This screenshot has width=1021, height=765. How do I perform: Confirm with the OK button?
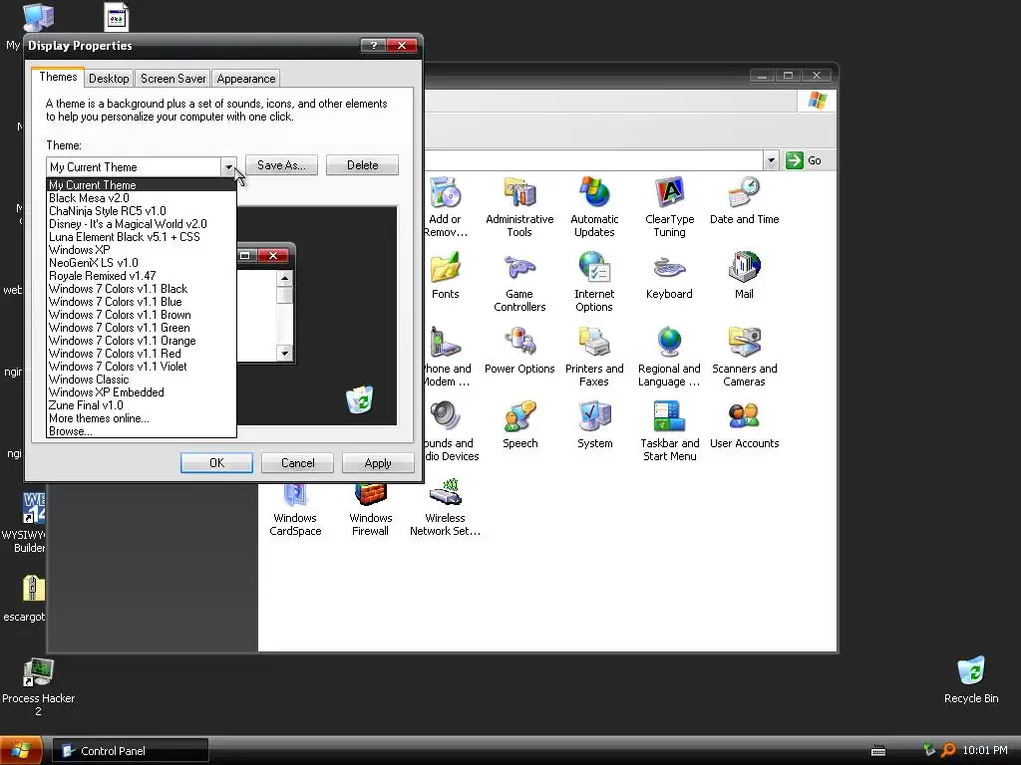point(216,463)
